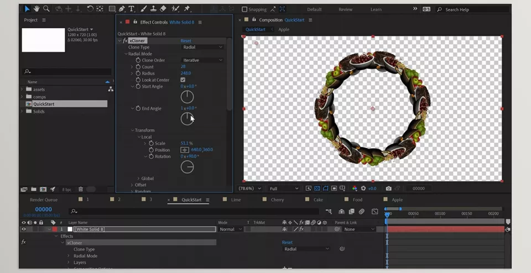Collapse the Transform group
531x273 pixels.
(x=132, y=130)
